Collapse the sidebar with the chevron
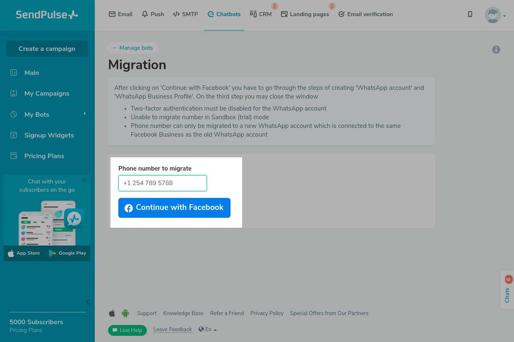514x342 pixels. tap(88, 302)
